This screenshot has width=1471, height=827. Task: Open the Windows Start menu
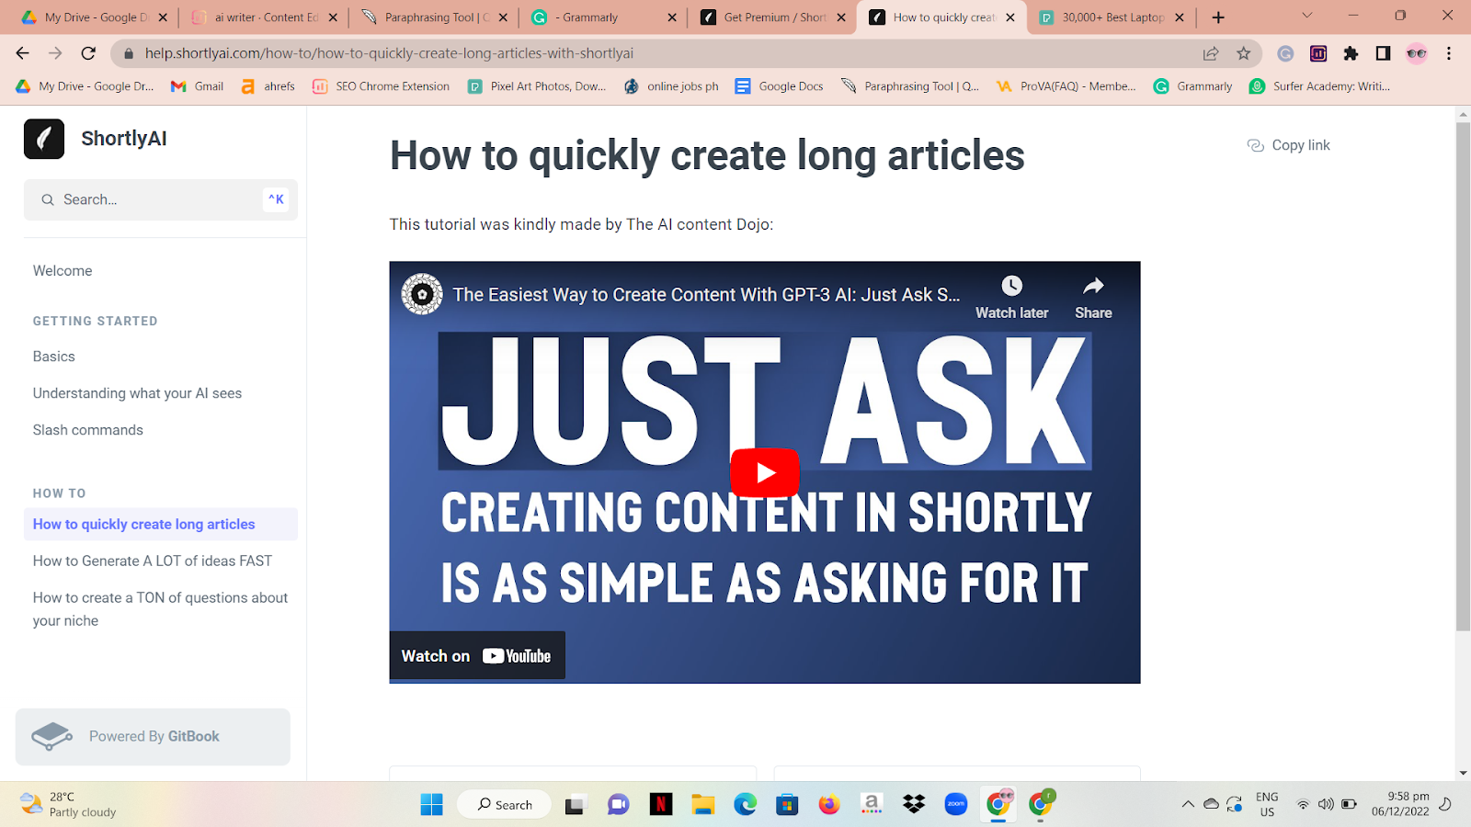tap(431, 805)
